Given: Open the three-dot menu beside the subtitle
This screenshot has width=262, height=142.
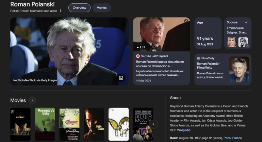Looking at the screenshot, I should (x=61, y=11).
